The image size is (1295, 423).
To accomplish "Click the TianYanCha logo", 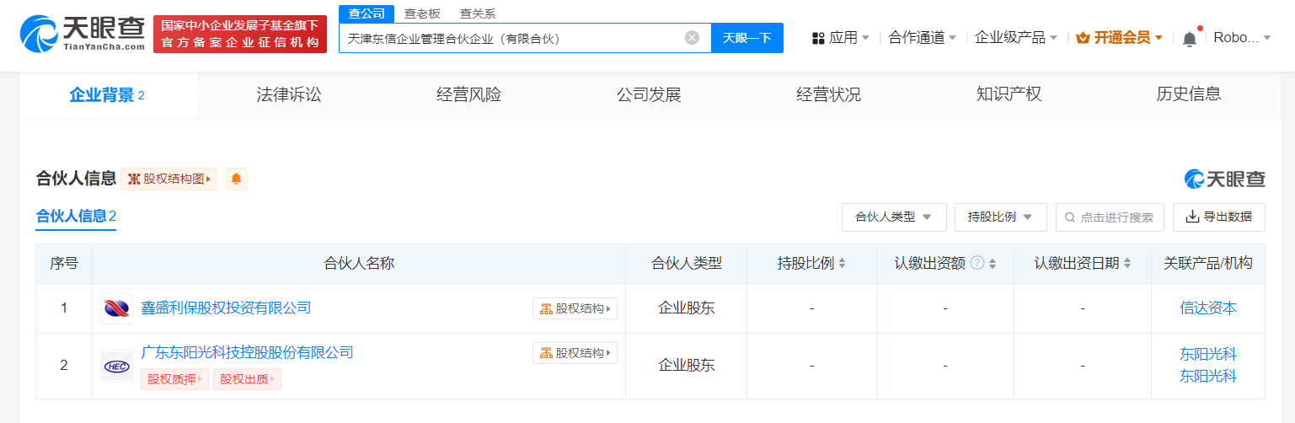I will pos(82,32).
